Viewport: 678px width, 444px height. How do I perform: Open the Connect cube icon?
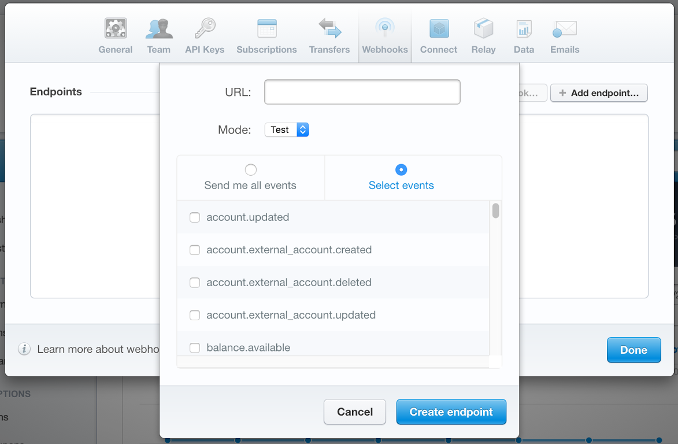tap(439, 28)
